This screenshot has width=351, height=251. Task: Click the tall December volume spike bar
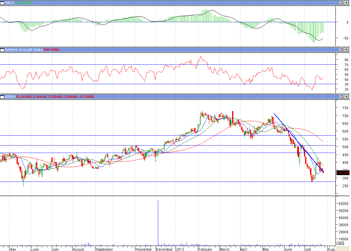(x=158, y=221)
